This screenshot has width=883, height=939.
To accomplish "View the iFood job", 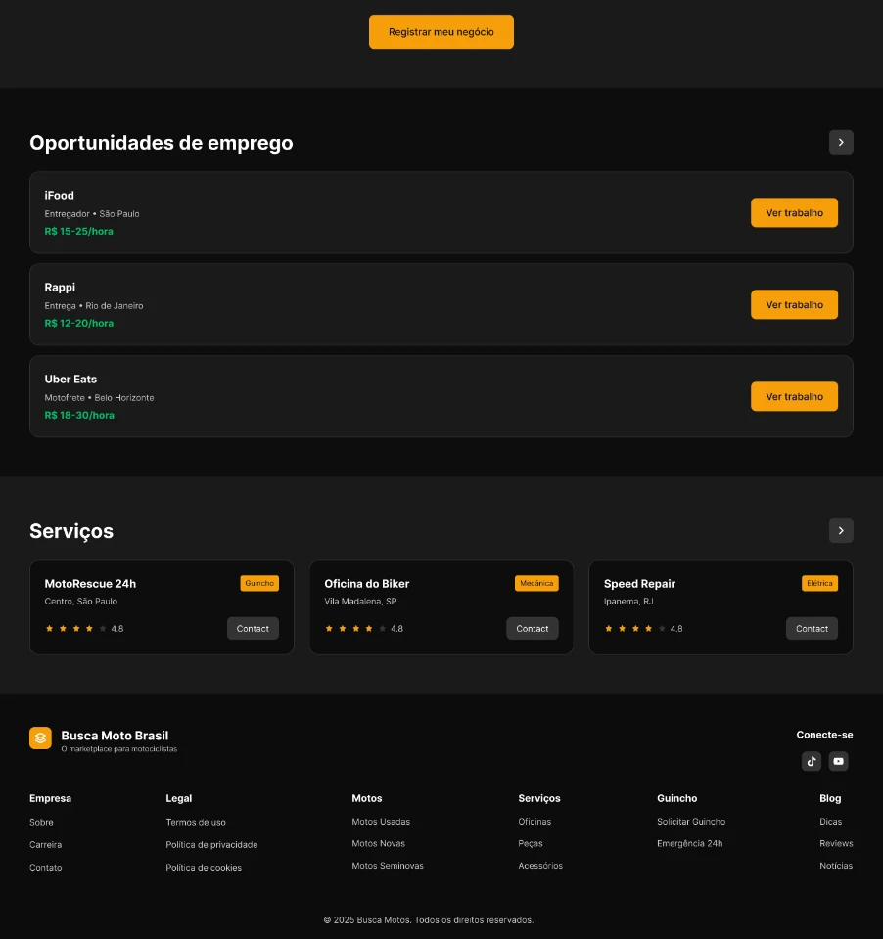I will pyautogui.click(x=794, y=212).
